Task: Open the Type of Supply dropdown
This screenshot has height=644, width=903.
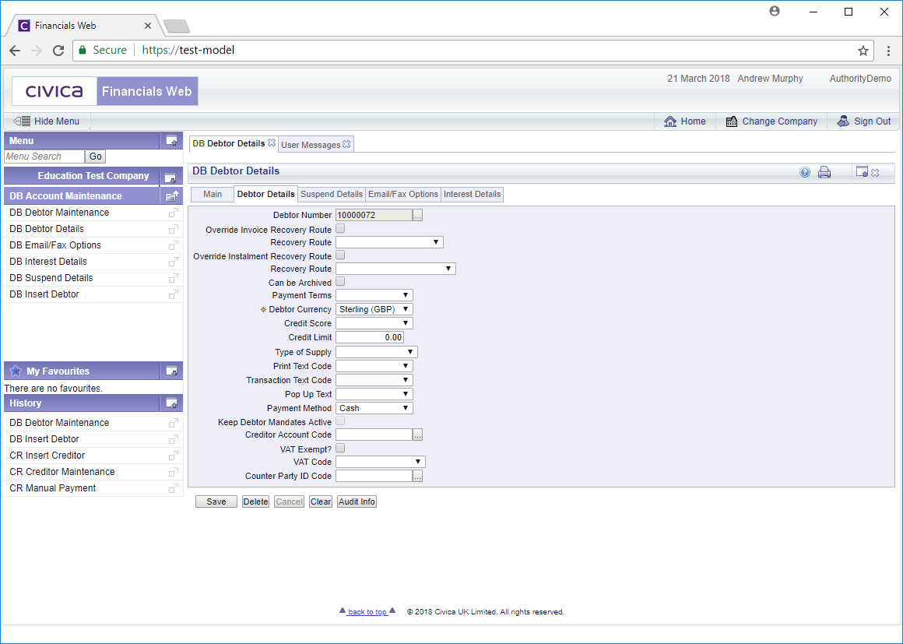Action: (x=377, y=352)
